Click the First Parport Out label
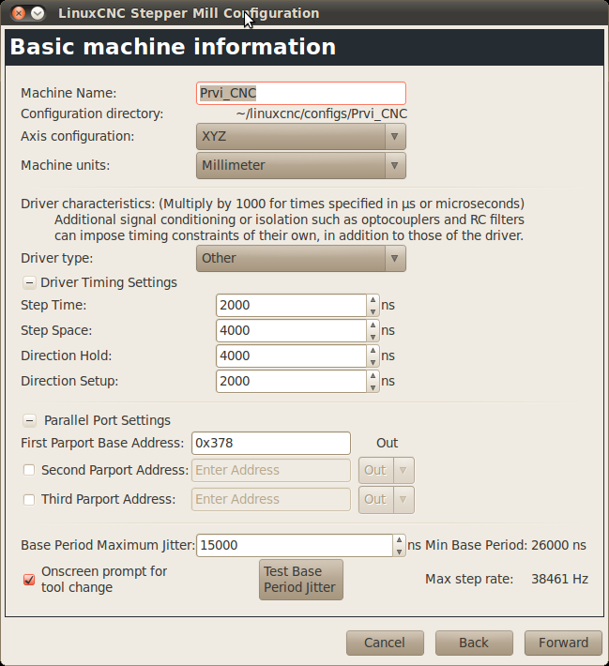 tap(388, 443)
